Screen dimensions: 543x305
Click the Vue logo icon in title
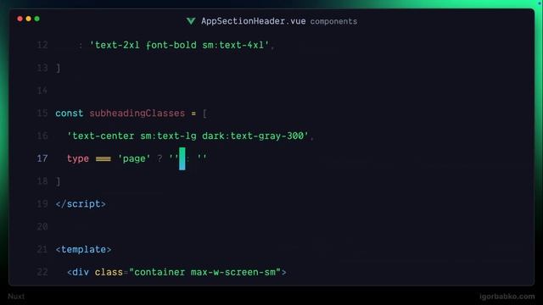click(x=191, y=21)
